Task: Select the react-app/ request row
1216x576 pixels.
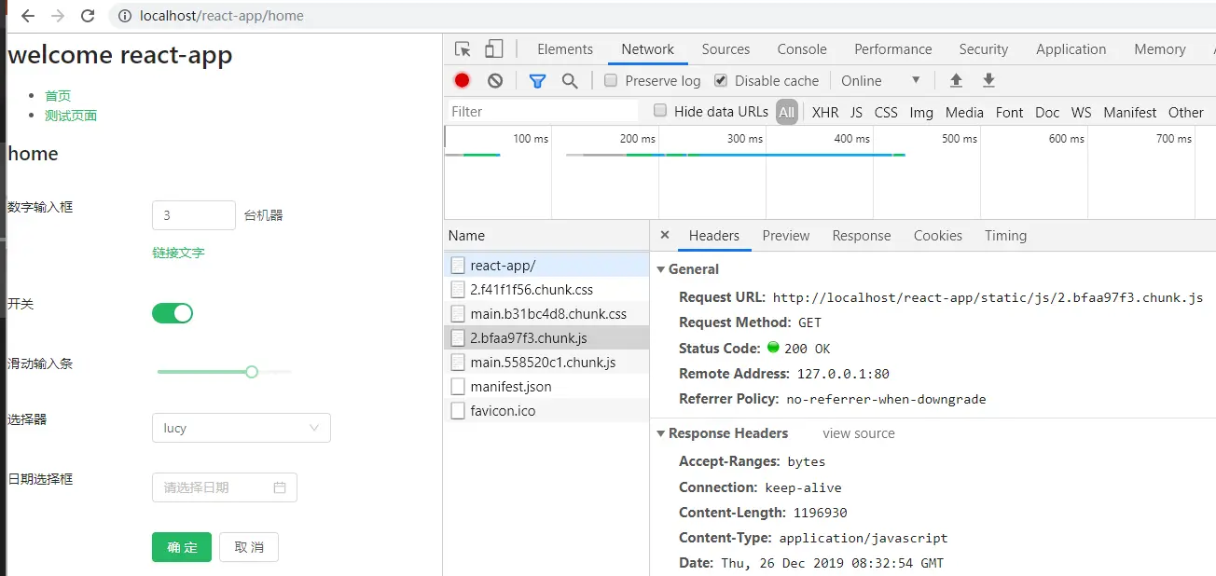Action: pos(546,265)
